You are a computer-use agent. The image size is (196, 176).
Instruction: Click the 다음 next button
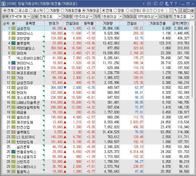pos(191,10)
